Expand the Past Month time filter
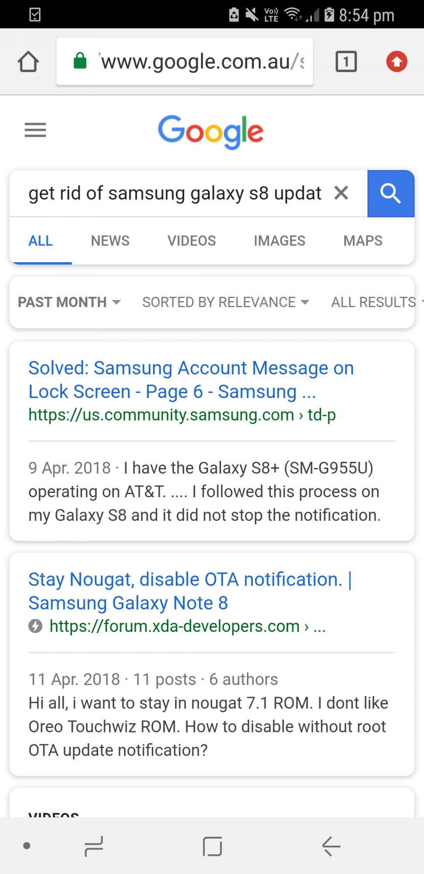The height and width of the screenshot is (874, 424). [69, 302]
